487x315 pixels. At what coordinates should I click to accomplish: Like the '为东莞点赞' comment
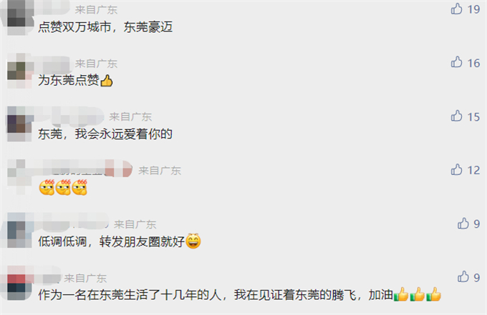pos(456,62)
